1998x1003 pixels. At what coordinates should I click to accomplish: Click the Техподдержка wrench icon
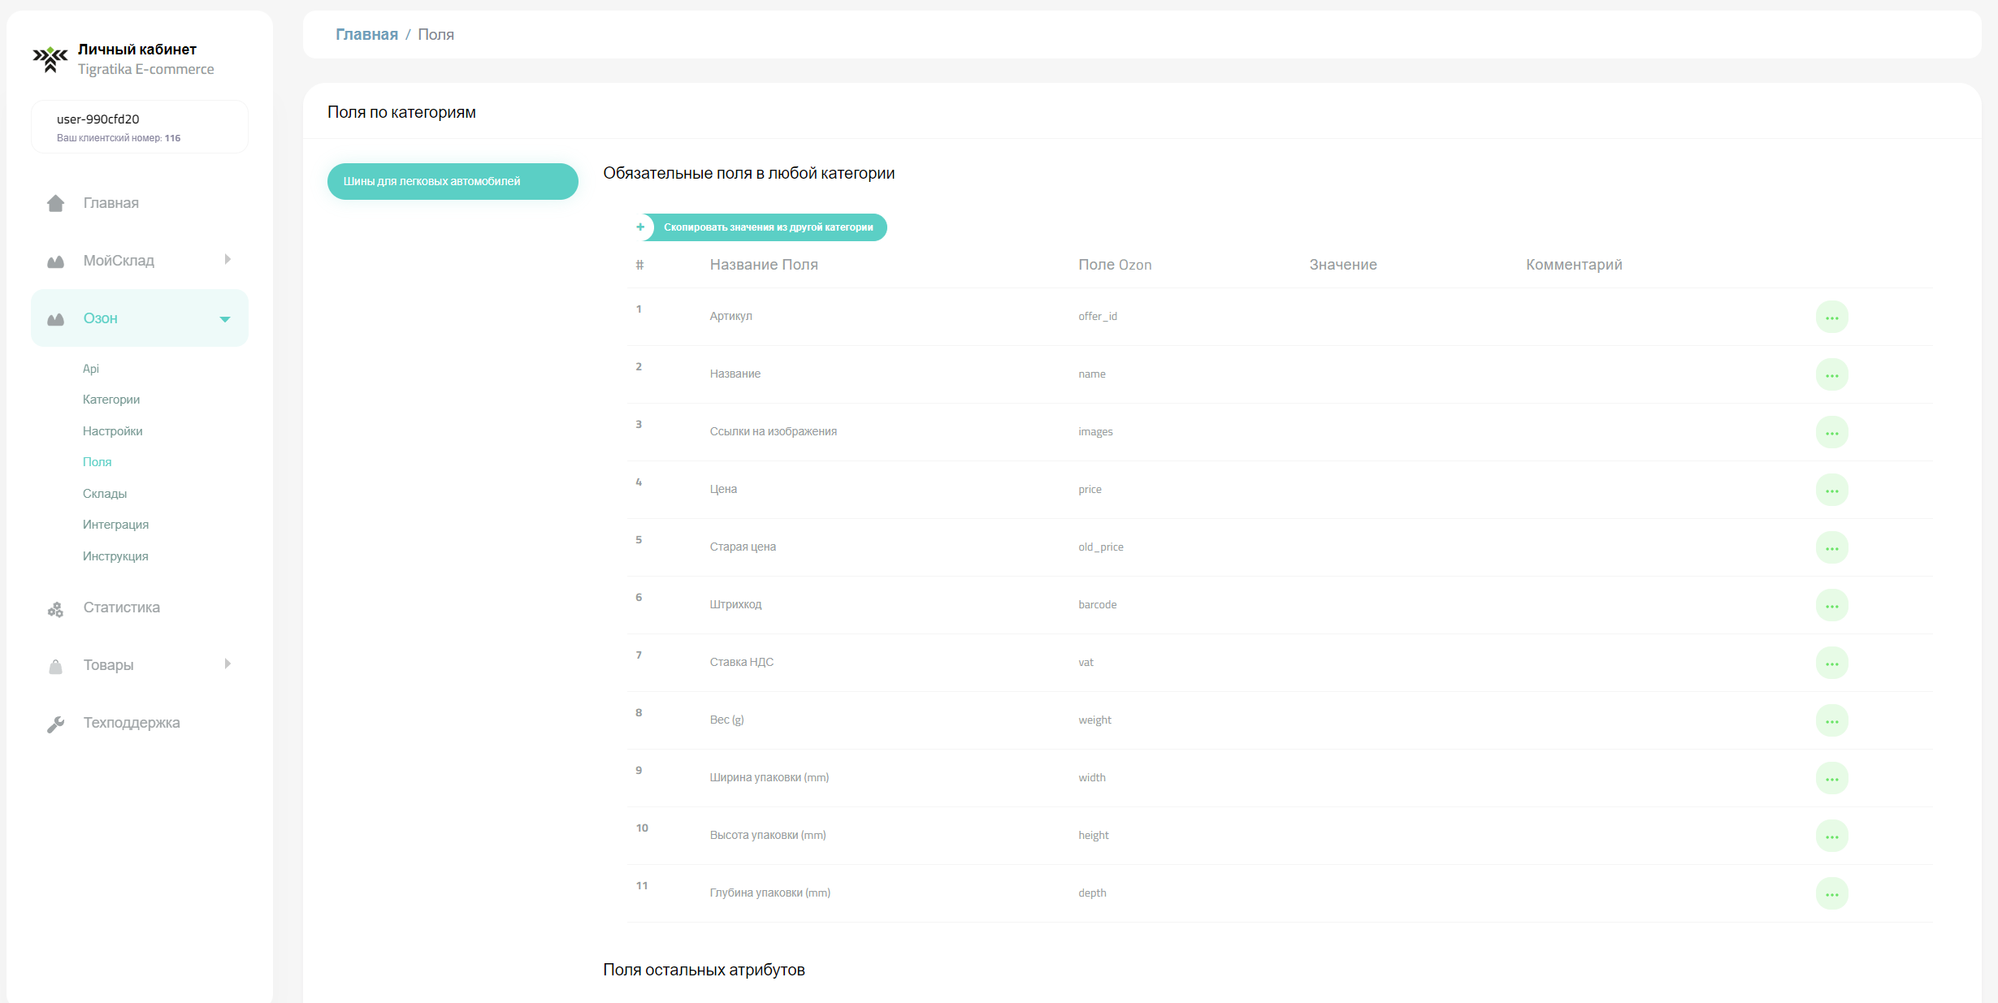(x=55, y=724)
